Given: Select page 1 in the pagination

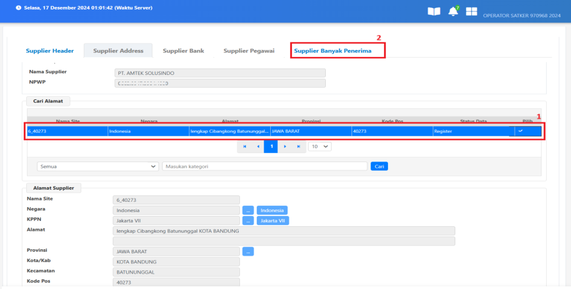Looking at the screenshot, I should click(x=271, y=147).
